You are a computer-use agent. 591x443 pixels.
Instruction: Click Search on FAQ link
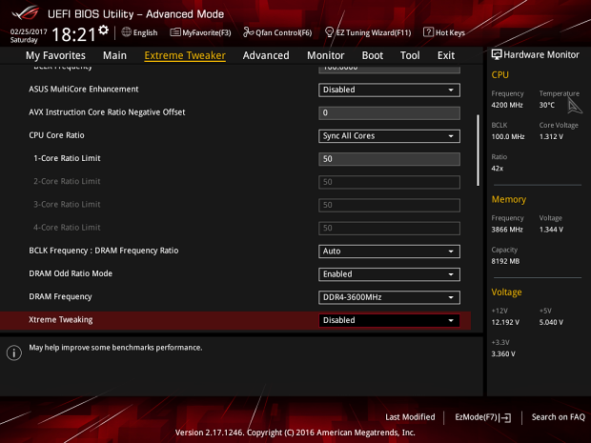559,417
